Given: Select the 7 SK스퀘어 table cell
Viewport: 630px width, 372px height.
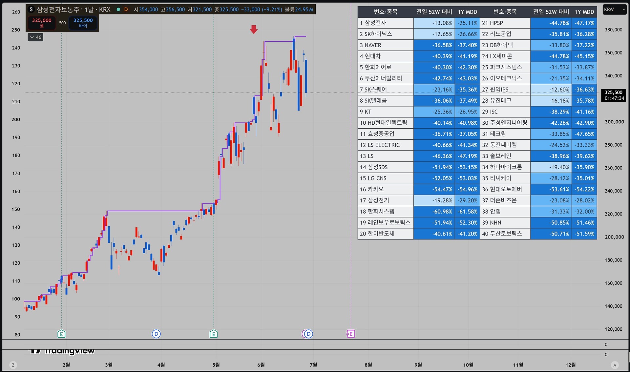Looking at the screenshot, I should (x=386, y=90).
